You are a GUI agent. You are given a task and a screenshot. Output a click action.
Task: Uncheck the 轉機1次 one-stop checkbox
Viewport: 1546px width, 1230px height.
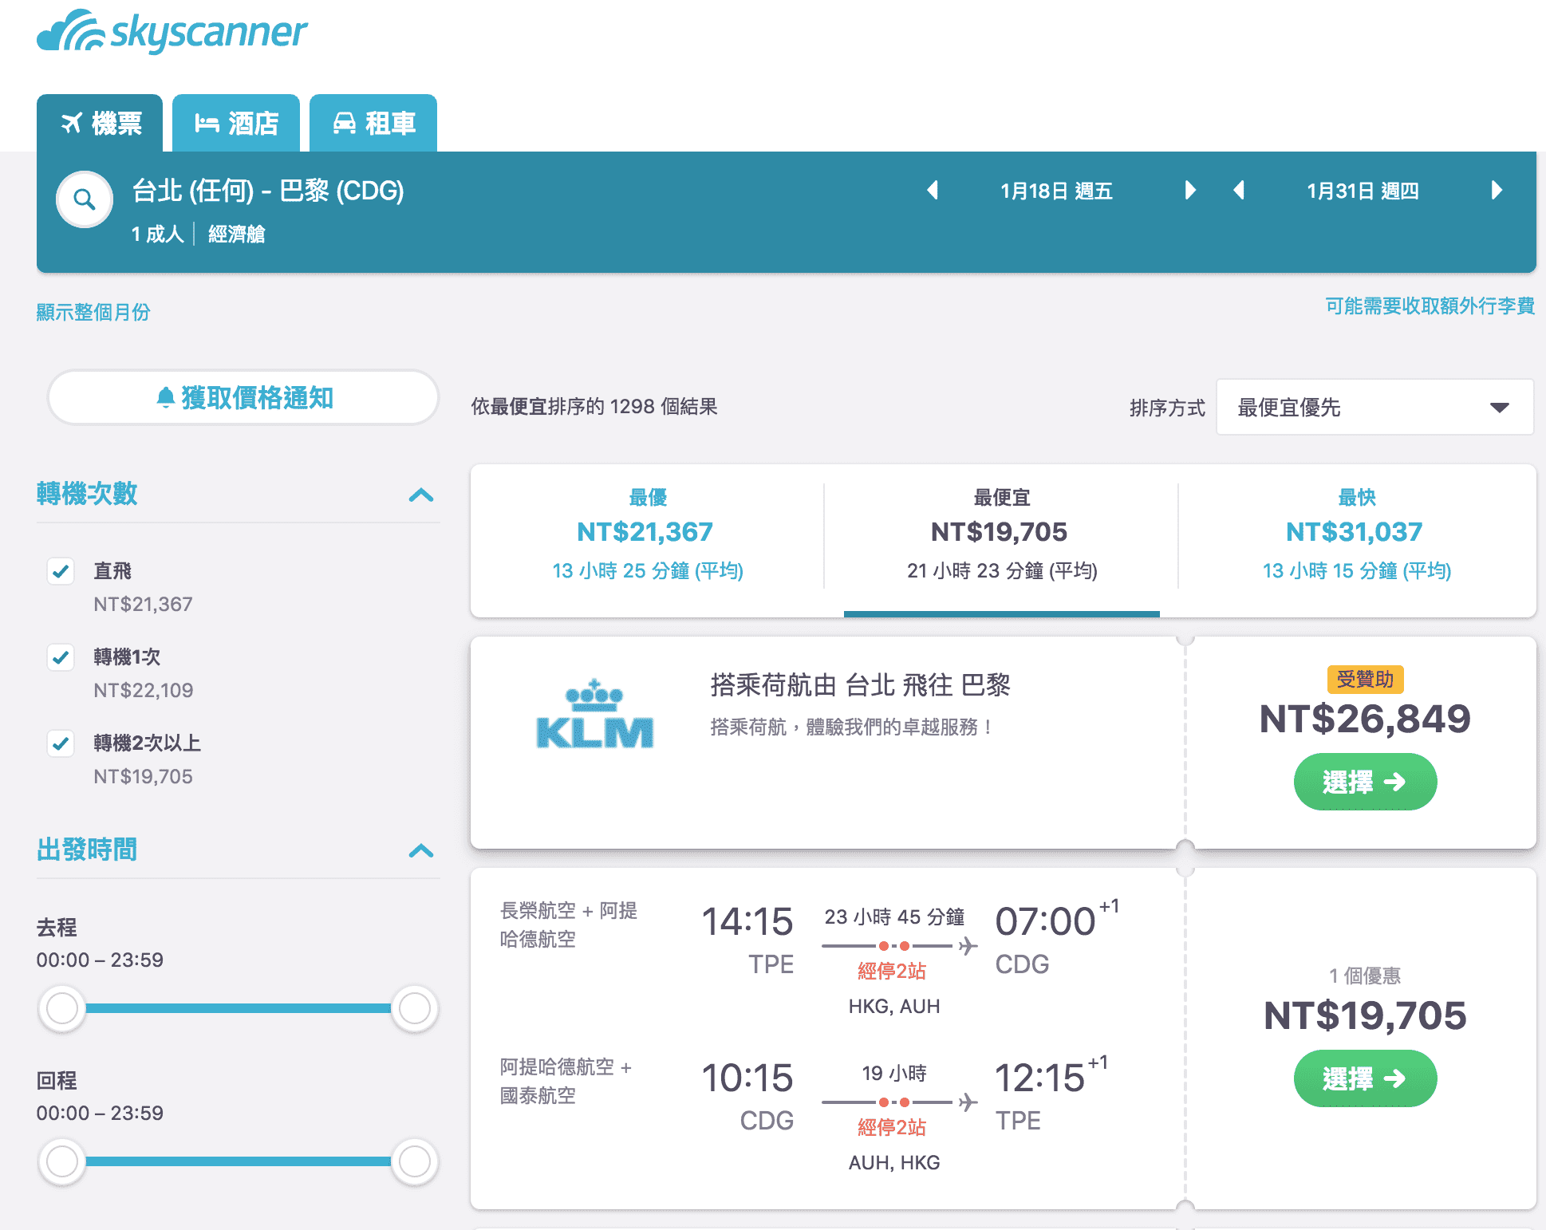coord(61,657)
